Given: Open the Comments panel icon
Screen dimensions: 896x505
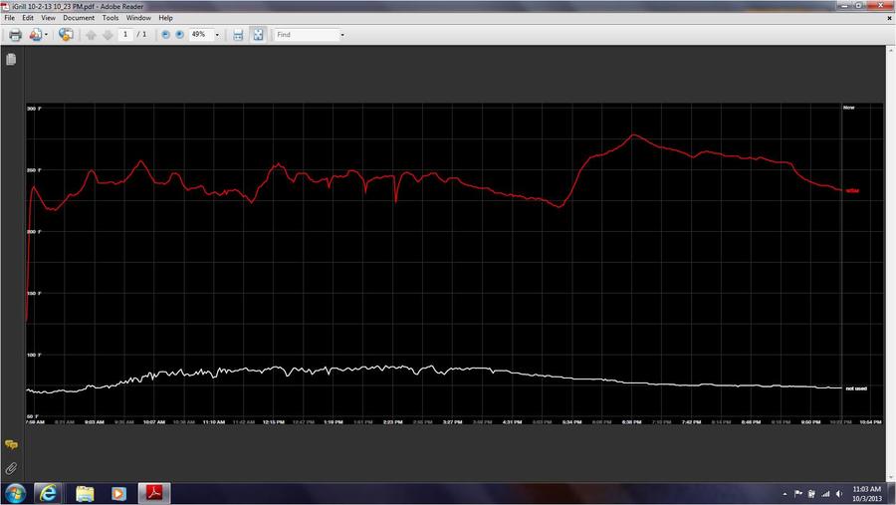Looking at the screenshot, I should tap(11, 445).
